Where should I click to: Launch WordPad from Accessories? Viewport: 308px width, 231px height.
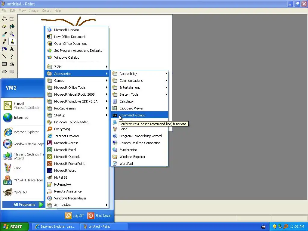[140, 164]
